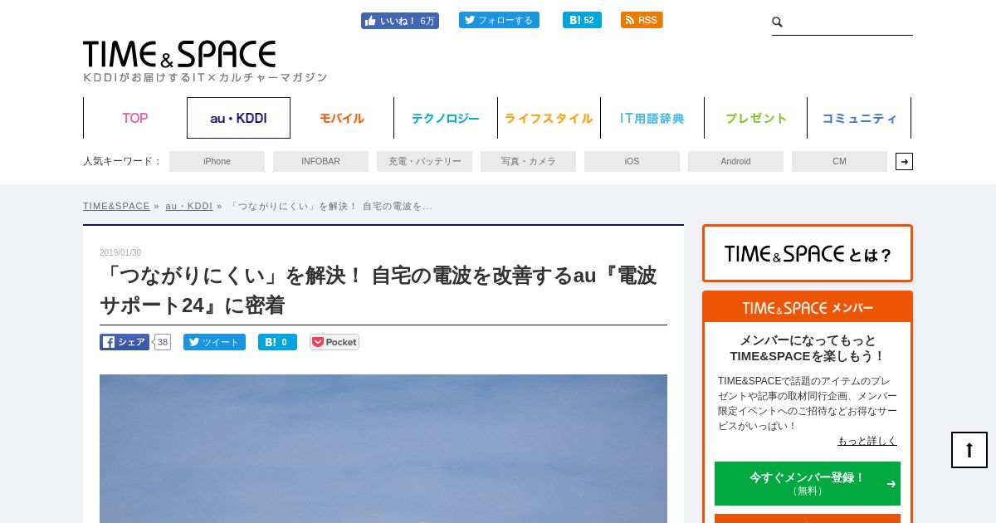996x523 pixels.
Task: Select the 写真・カメラ keyword
Action: [x=528, y=161]
